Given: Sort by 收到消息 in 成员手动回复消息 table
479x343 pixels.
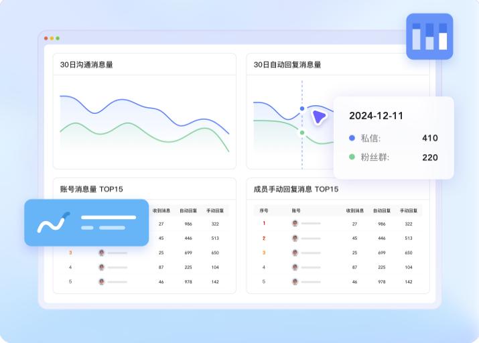Looking at the screenshot, I should pyautogui.click(x=354, y=210).
